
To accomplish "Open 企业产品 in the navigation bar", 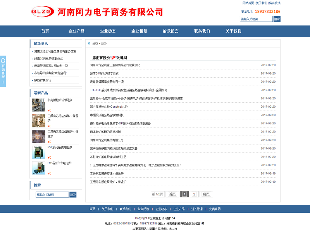I will point(76,31).
